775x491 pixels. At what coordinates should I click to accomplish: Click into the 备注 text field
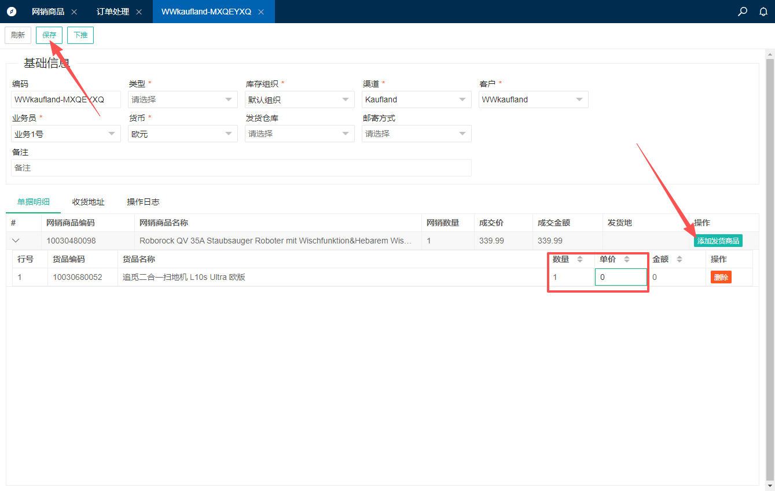[x=241, y=168]
